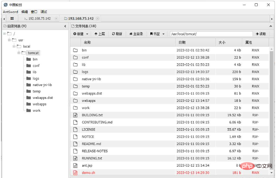Go up with 上层 button
The height and width of the screenshot is (178, 276).
(x=100, y=34)
